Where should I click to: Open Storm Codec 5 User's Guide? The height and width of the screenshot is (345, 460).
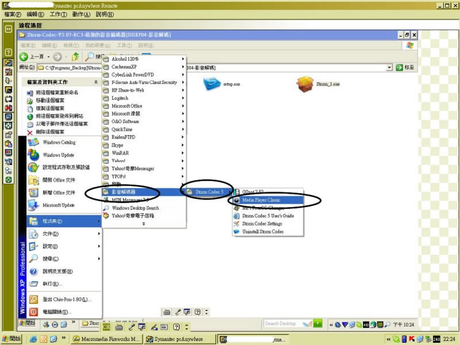click(268, 216)
